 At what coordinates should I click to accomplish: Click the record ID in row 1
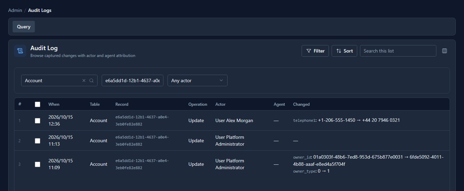142,120
